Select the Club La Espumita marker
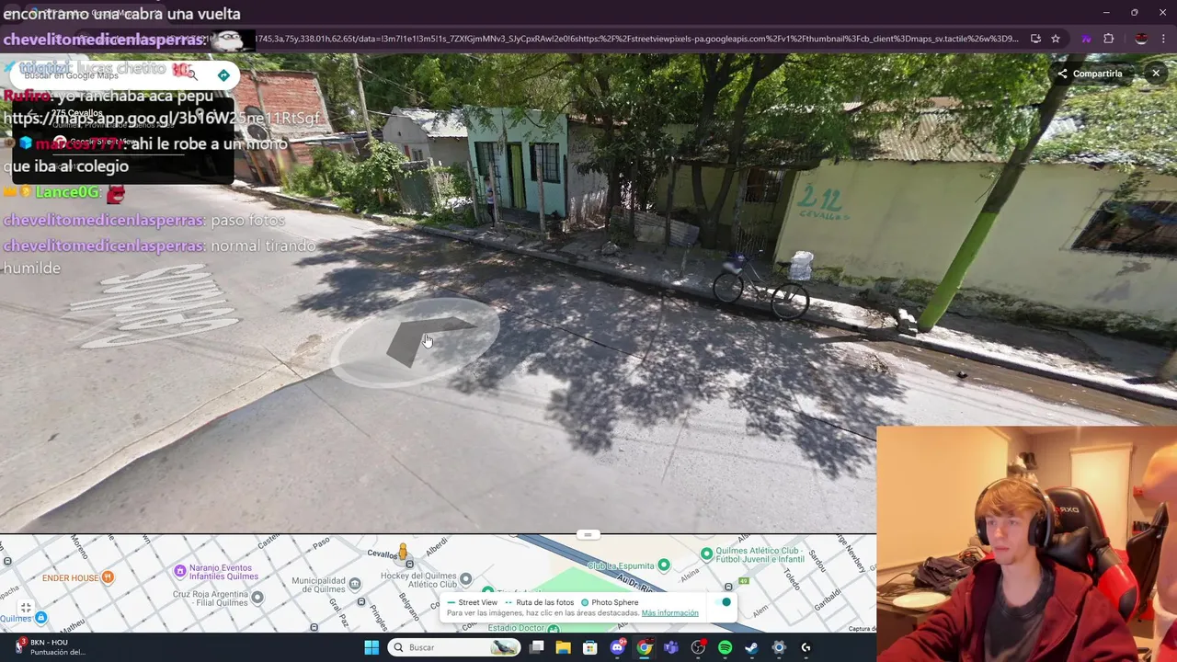 [664, 565]
